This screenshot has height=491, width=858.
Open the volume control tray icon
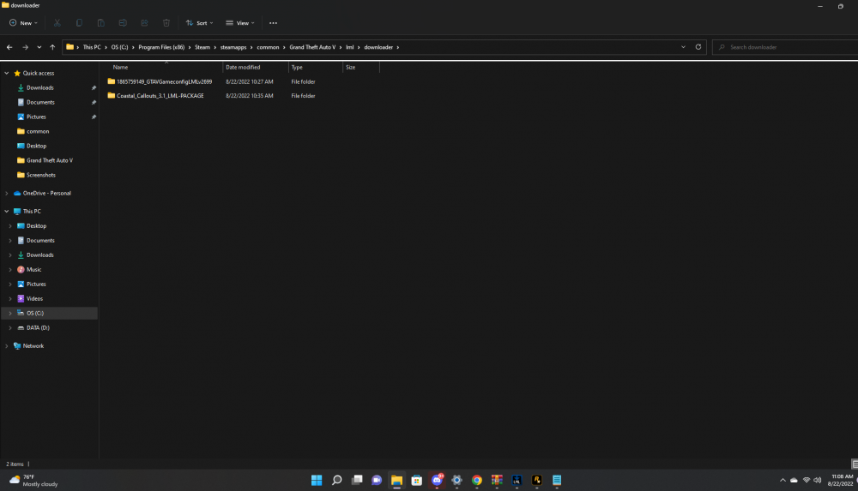(818, 480)
